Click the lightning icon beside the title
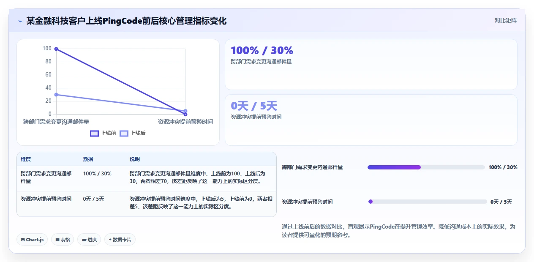Viewport: 534px width, 262px height. (20, 21)
